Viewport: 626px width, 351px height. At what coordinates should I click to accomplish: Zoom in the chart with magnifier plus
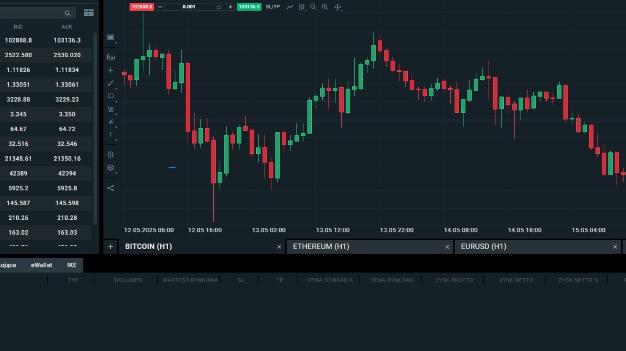tap(325, 7)
